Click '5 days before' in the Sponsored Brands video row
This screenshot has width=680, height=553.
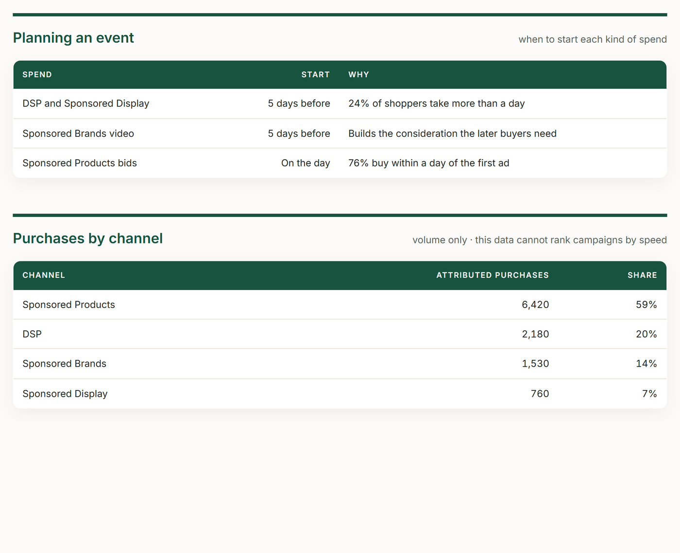pos(299,133)
